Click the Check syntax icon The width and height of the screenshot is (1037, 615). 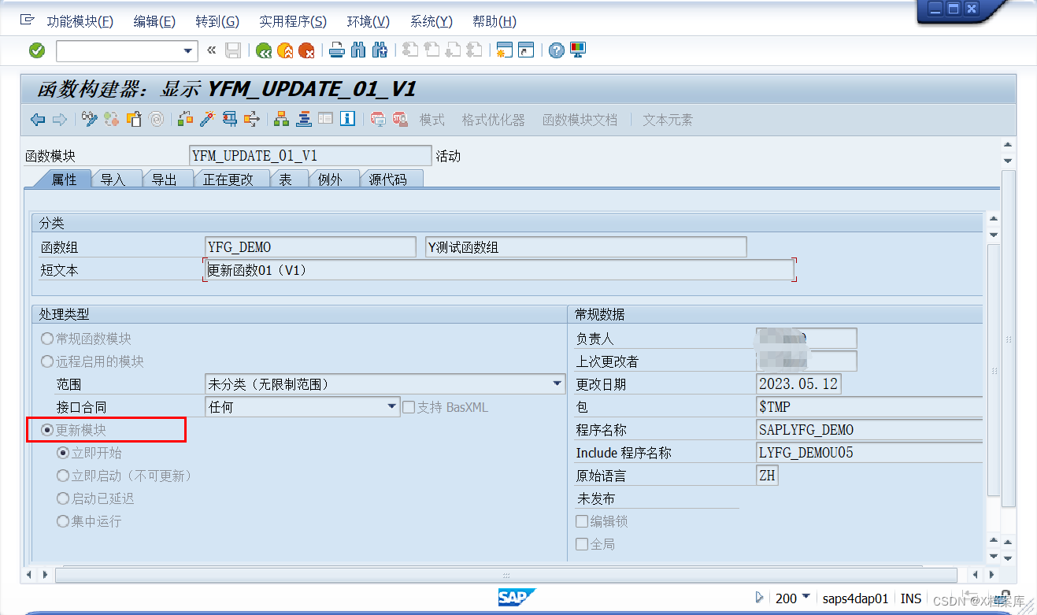click(186, 120)
